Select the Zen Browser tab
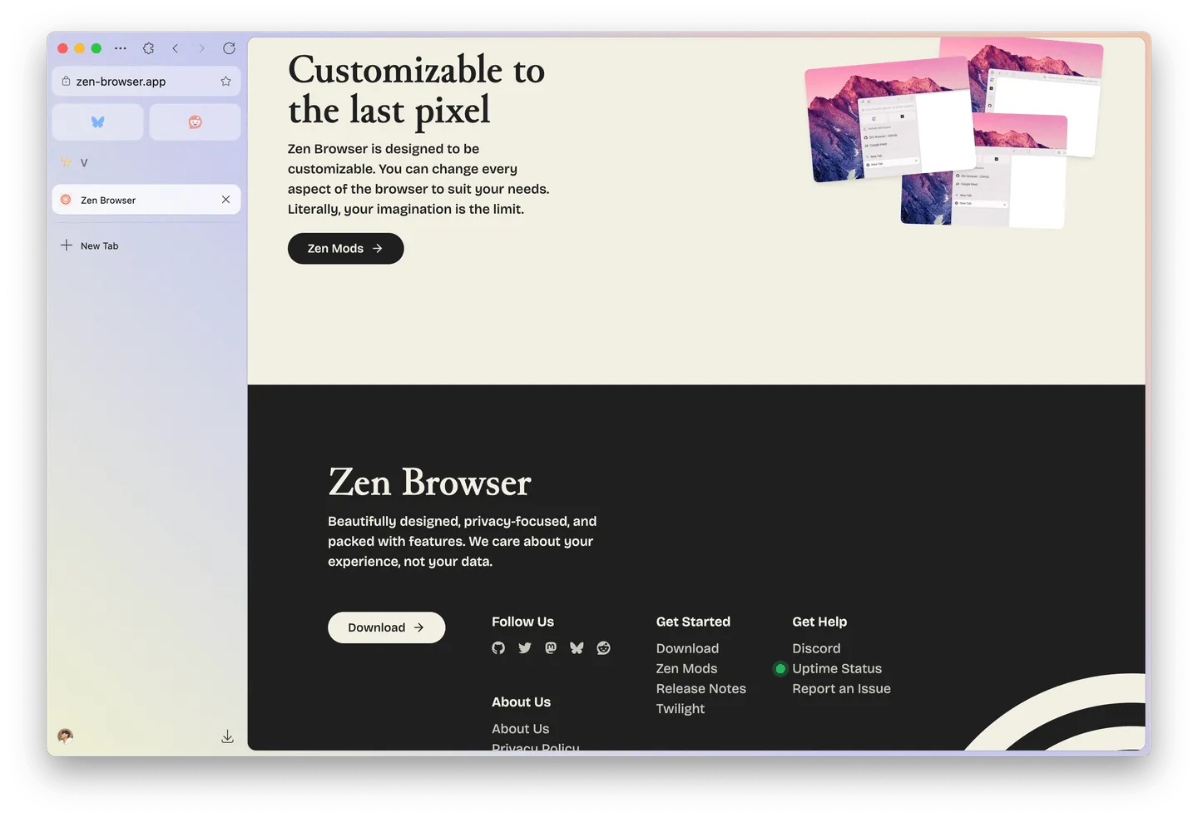This screenshot has width=1198, height=818. pyautogui.click(x=146, y=200)
